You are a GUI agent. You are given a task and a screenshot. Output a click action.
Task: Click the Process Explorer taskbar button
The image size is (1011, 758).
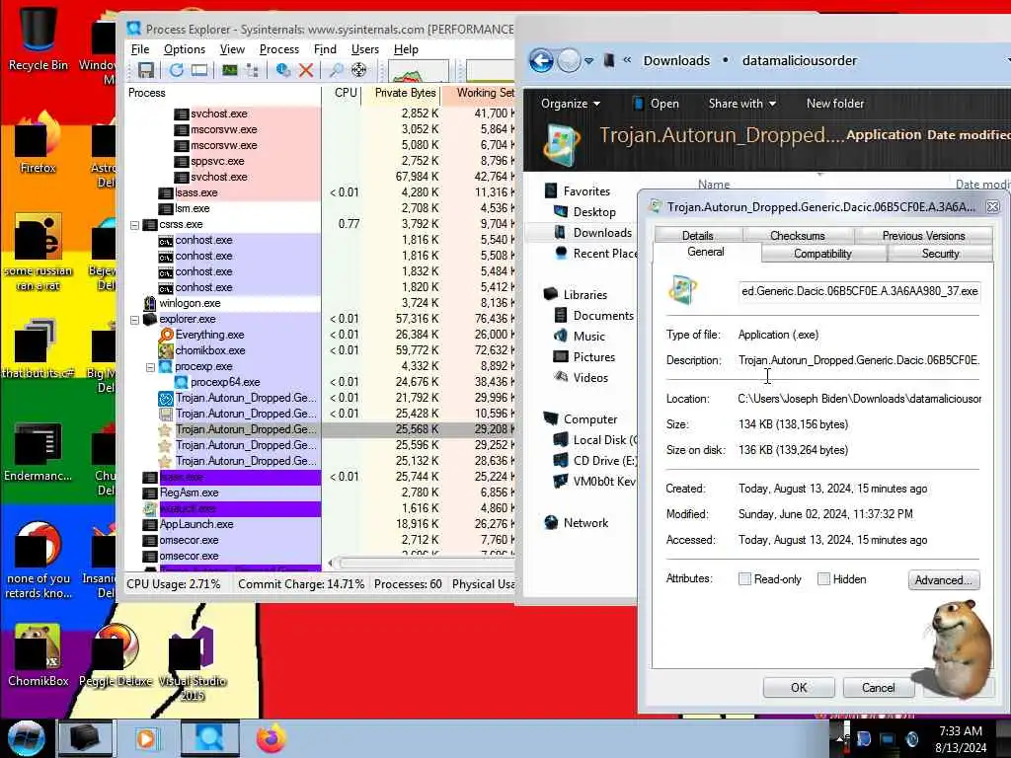coord(209,738)
